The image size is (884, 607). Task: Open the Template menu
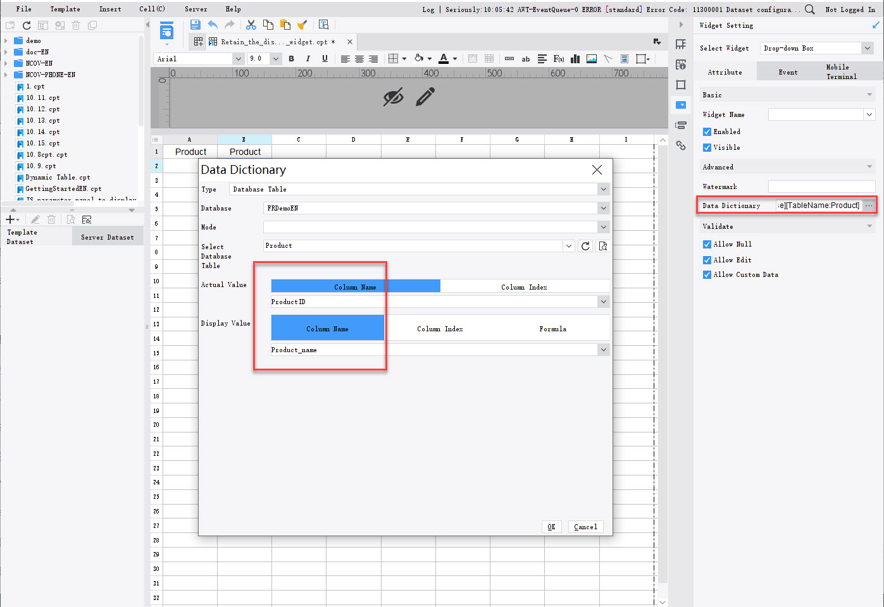[65, 9]
